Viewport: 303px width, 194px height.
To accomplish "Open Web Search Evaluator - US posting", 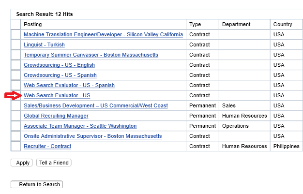I will pos(57,96).
